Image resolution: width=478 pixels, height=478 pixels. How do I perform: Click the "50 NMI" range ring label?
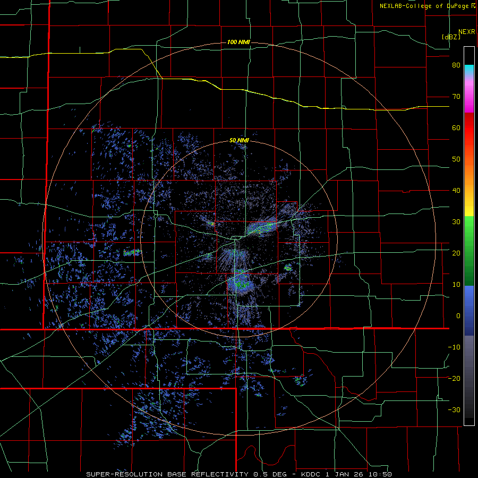[x=240, y=141]
